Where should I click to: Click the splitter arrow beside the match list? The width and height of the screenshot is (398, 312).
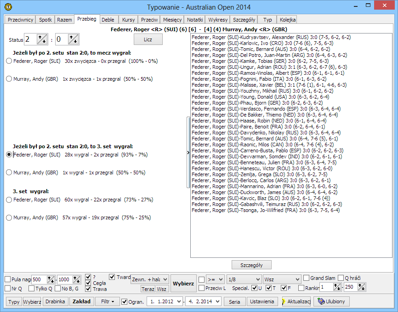click(x=188, y=152)
